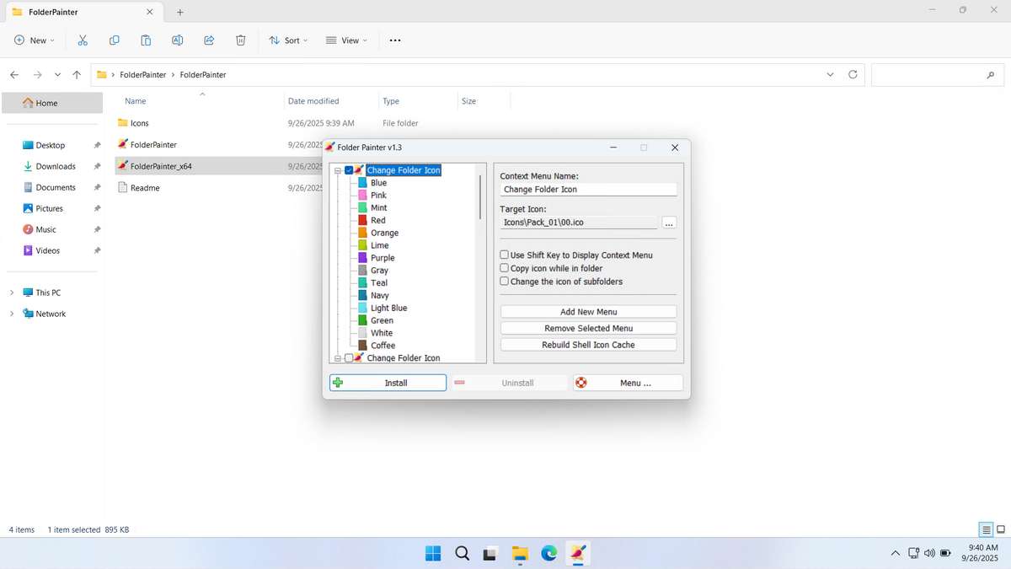Screen dimensions: 1011x569
Task: Click the Copy icon in Explorer toolbar
Action: (114, 40)
